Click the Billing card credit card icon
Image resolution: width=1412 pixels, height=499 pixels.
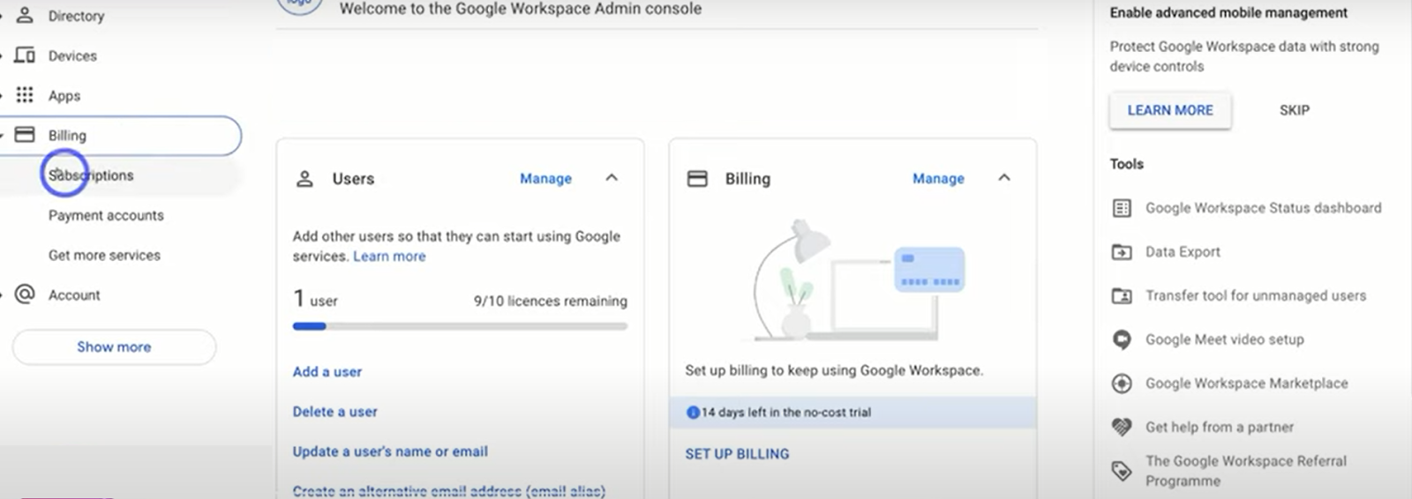(x=697, y=178)
